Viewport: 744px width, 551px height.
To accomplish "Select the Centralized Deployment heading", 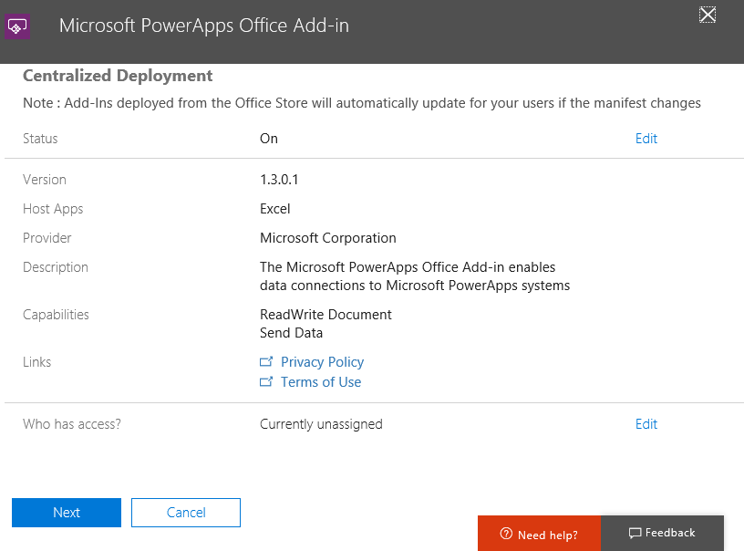I will tap(118, 76).
